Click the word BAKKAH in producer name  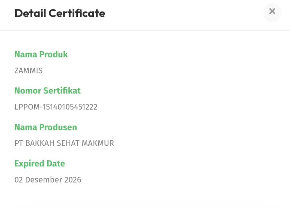coord(40,143)
